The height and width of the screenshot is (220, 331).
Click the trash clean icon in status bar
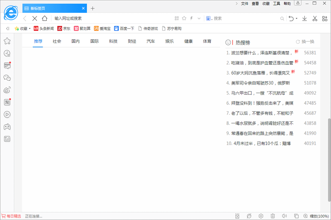pos(273,216)
